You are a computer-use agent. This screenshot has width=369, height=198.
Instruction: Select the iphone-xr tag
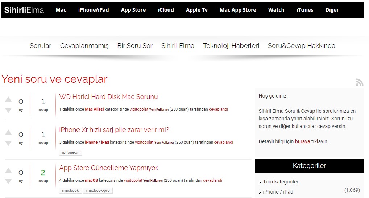click(x=70, y=153)
